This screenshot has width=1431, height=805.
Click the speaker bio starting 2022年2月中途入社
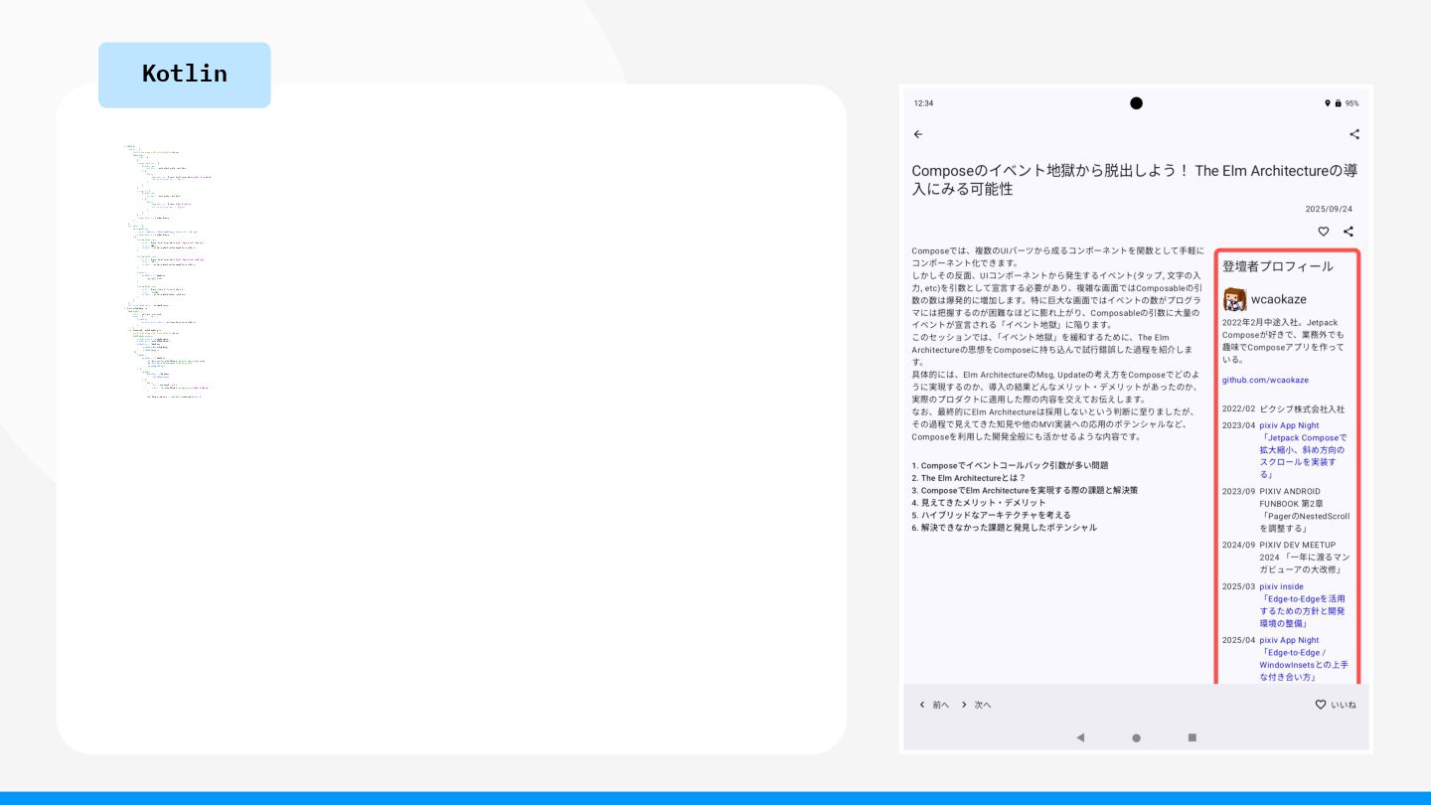[x=1283, y=341]
